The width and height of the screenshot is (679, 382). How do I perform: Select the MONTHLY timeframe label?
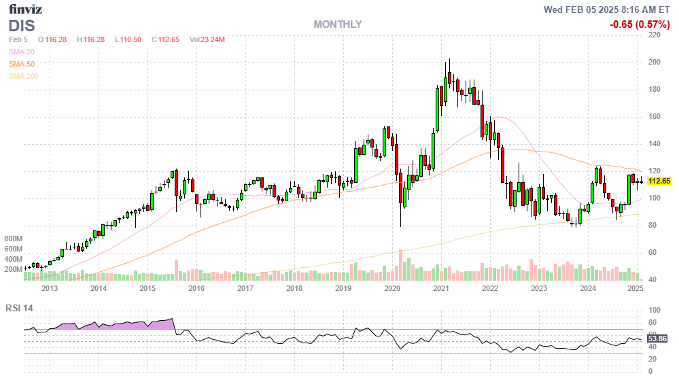(338, 24)
